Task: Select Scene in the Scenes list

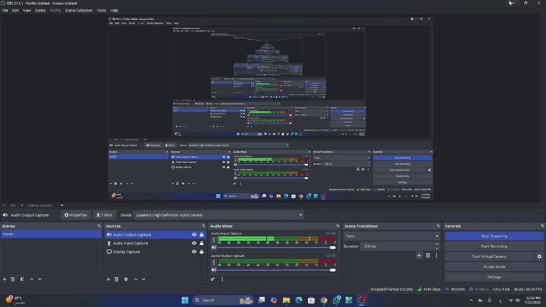Action: click(x=51, y=234)
